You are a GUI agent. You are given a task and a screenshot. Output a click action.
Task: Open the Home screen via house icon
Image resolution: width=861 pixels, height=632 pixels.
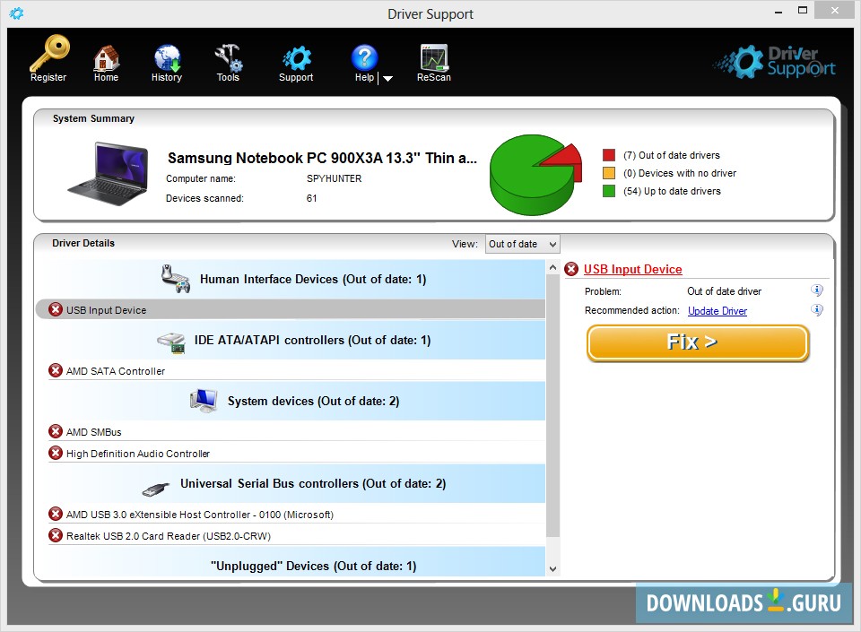click(x=106, y=56)
